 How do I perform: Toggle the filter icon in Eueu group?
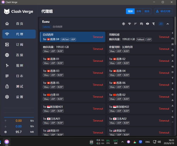pos(154,24)
